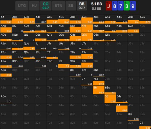Select the HJ position button
This screenshot has width=151, height=129.
click(34, 6)
